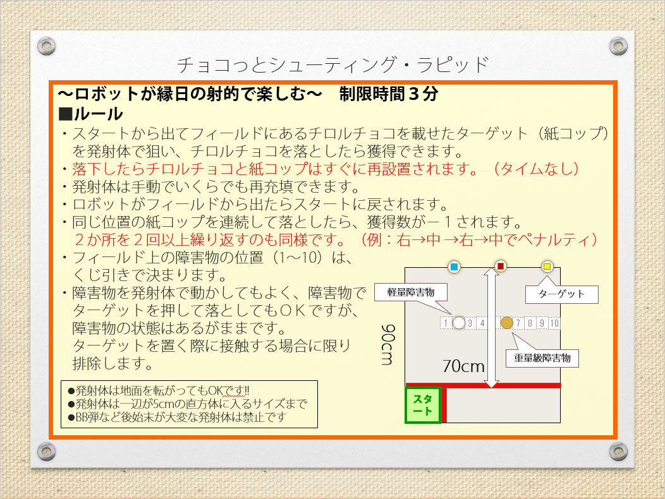Select the ターゲット callout label
Screen dimensions: 665x499
pos(561,294)
